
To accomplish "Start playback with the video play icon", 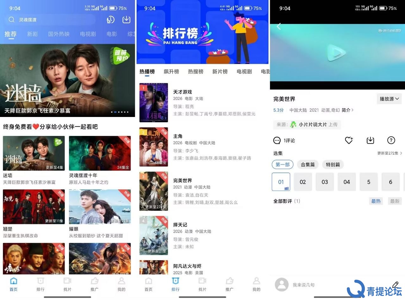I will pos(336,52).
